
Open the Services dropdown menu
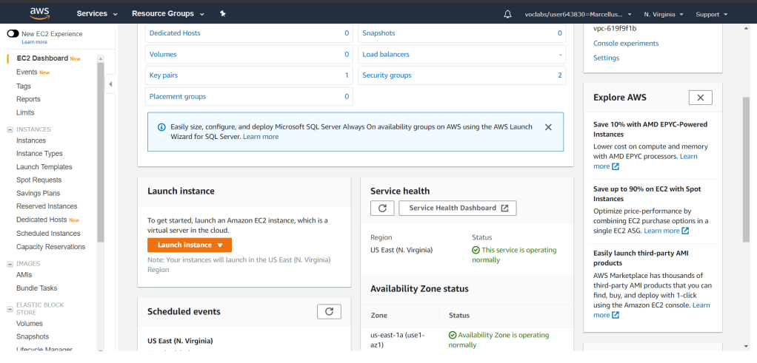(x=97, y=14)
